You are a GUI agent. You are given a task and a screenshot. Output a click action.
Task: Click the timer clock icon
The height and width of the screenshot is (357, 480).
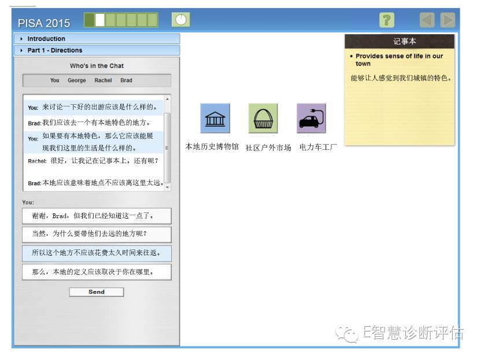tap(180, 20)
